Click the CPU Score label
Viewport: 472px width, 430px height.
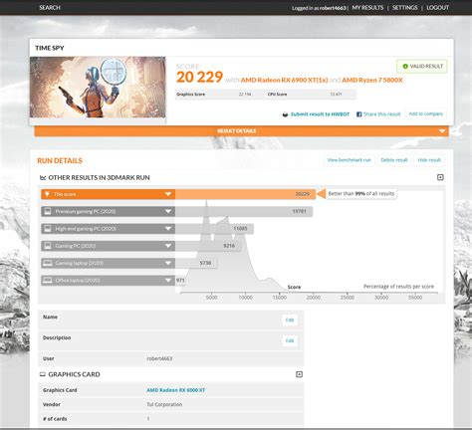point(277,95)
